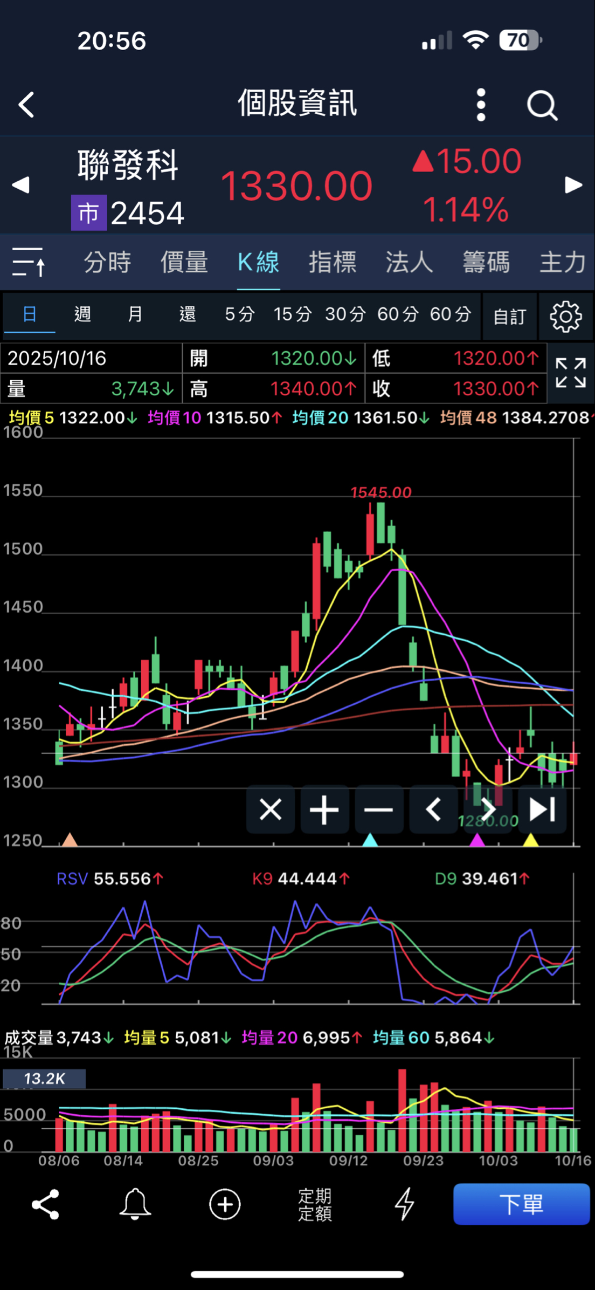Open chart settings gear icon

coord(565,317)
